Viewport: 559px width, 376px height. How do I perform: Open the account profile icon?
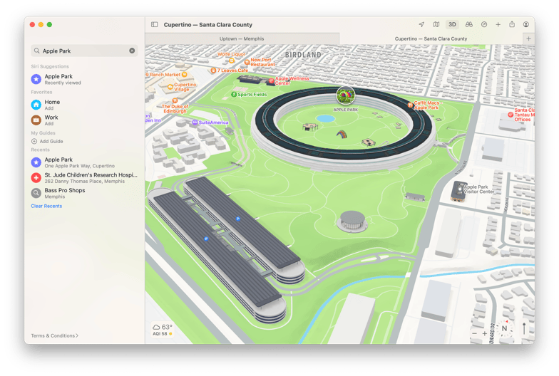tap(526, 24)
